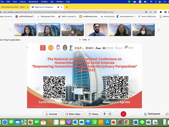169x127 pixels.
Task: Open the reactions smiley icon
Action: 110,114
